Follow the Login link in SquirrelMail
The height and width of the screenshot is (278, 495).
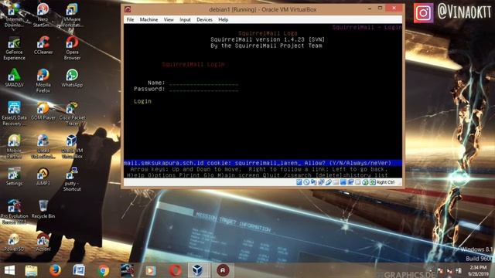click(x=142, y=101)
